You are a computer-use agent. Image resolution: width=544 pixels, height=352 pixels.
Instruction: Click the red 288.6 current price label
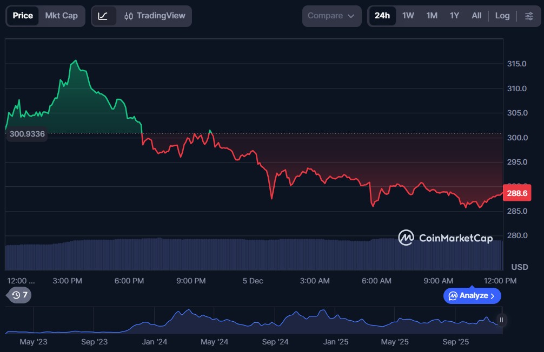516,193
